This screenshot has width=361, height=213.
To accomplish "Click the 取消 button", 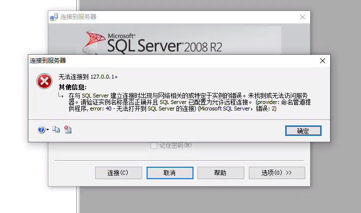I will pos(170,173).
